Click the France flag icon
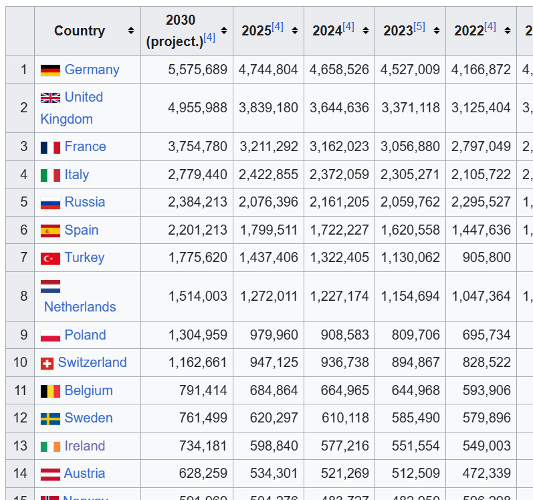 click(50, 148)
